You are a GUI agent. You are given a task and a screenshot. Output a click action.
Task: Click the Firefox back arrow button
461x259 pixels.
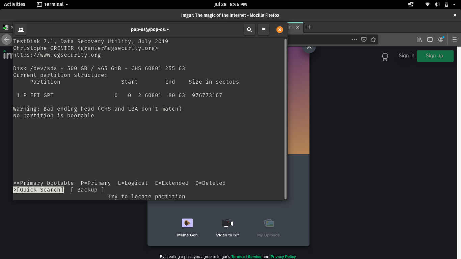pyautogui.click(x=6, y=39)
